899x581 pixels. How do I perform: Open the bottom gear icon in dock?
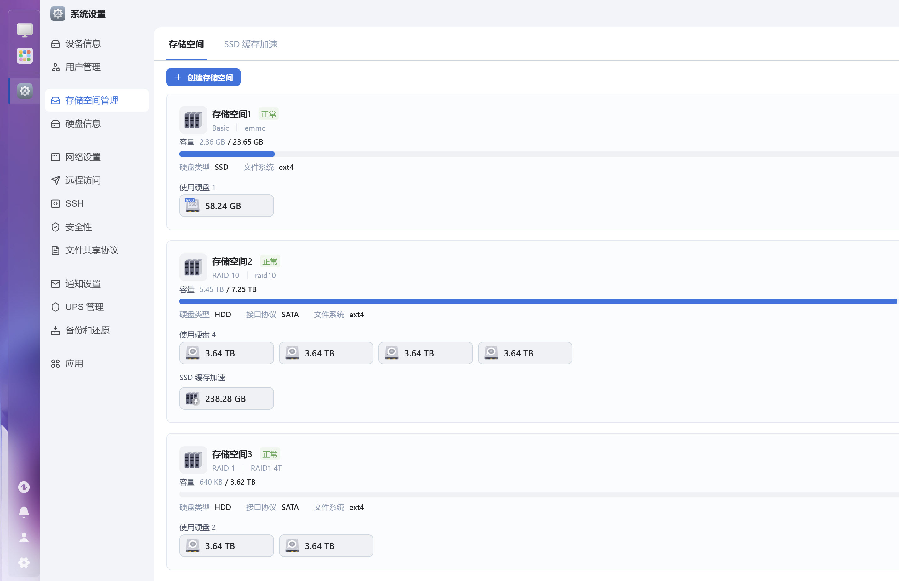(24, 562)
